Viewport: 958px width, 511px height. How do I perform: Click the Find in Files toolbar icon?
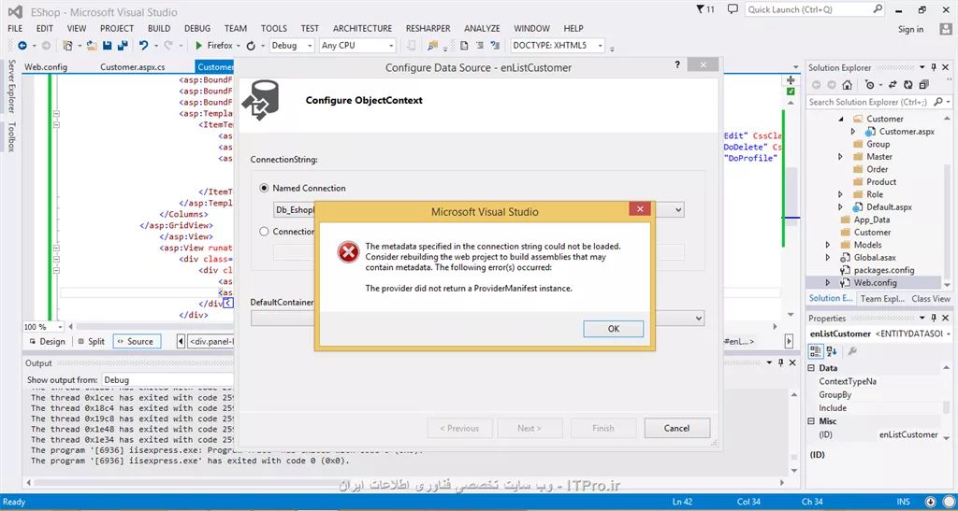tap(432, 46)
